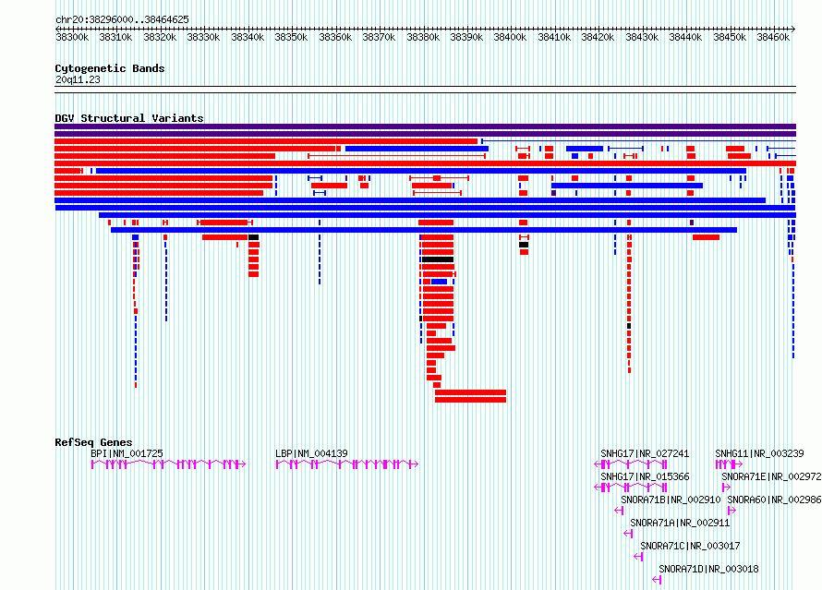Click the SNORA71D arrow glyph

point(657,580)
